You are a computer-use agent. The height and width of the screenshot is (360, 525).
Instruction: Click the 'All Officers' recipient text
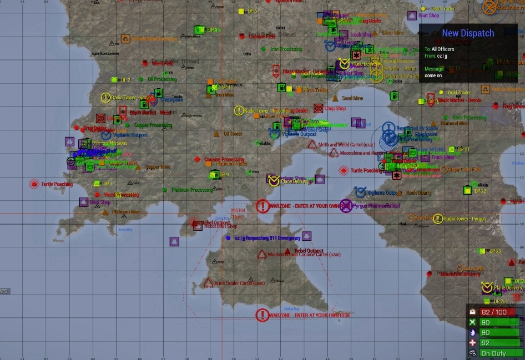[x=443, y=49]
